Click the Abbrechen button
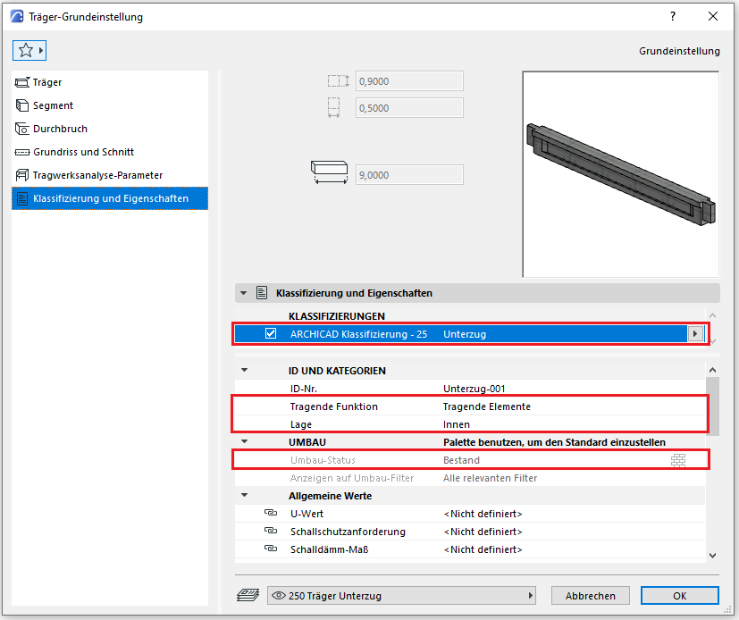The image size is (739, 620). tap(590, 596)
